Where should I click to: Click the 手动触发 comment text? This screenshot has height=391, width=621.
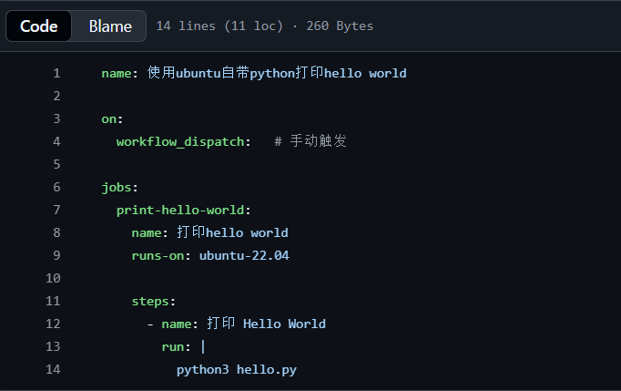point(318,141)
